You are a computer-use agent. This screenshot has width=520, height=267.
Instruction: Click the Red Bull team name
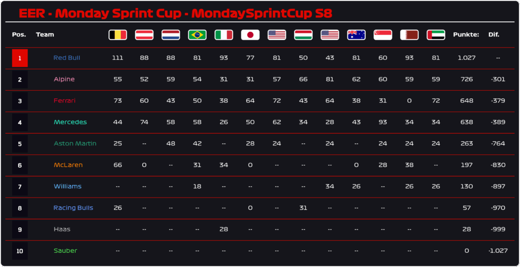pyautogui.click(x=67, y=58)
